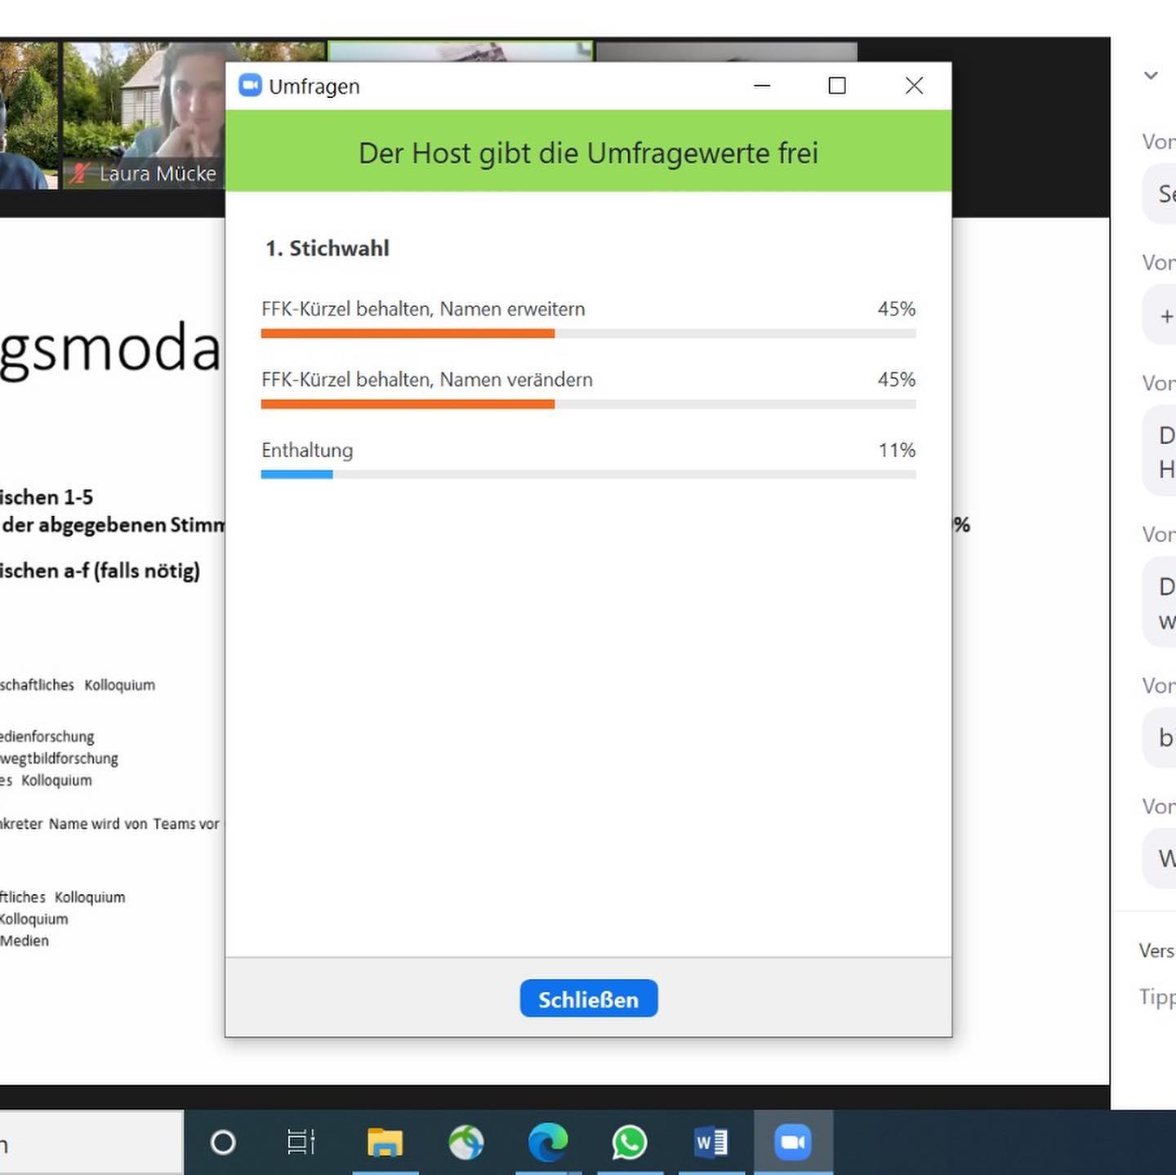This screenshot has width=1176, height=1175.
Task: Select the green-highlighted active speaker thumbnail
Action: pos(460,51)
